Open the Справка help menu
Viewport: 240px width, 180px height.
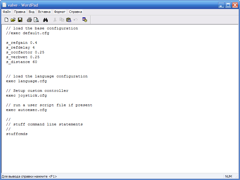click(x=75, y=12)
